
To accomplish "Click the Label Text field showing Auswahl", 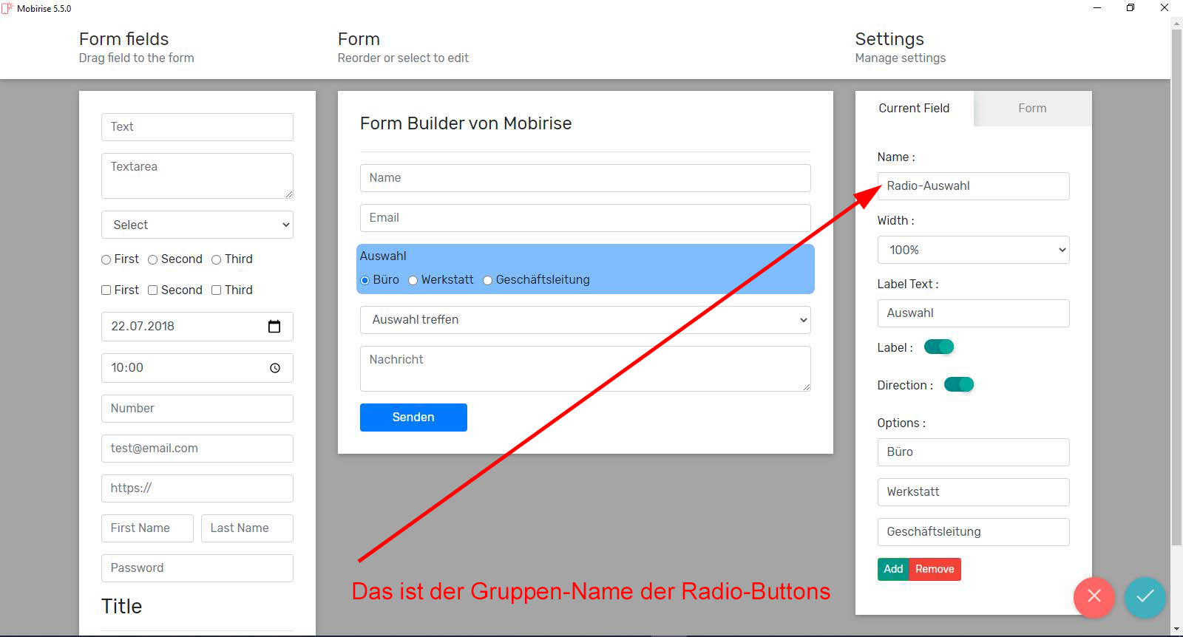I will [973, 313].
